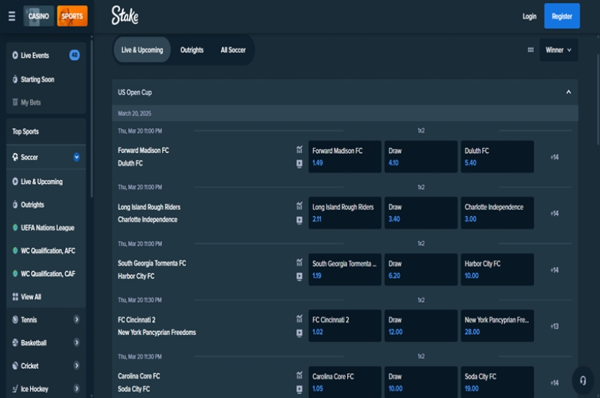Collapse the Soccer sidebar section
Screen dimensions: 600x398
coord(76,157)
